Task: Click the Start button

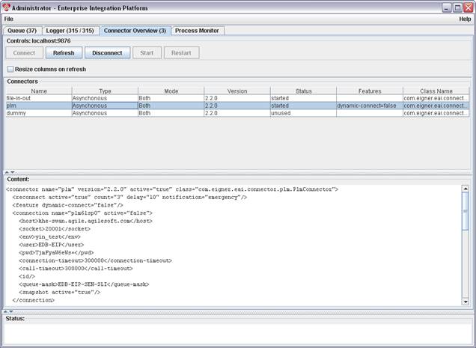Action: (147, 53)
